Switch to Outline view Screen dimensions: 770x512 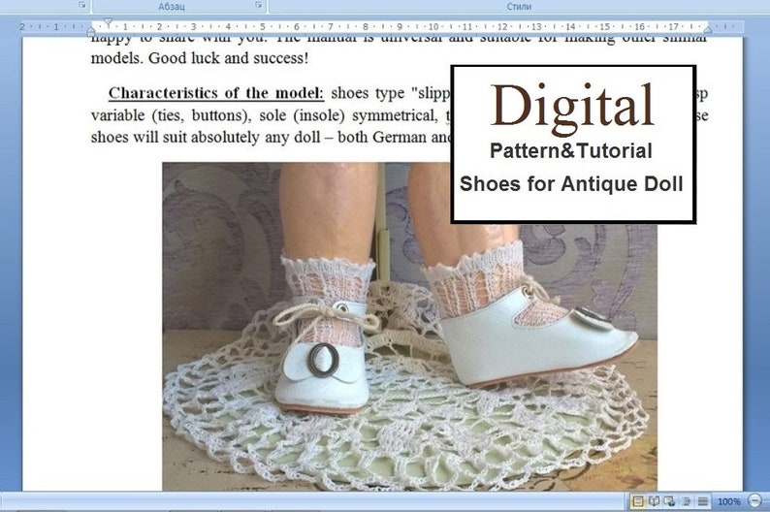tap(687, 501)
